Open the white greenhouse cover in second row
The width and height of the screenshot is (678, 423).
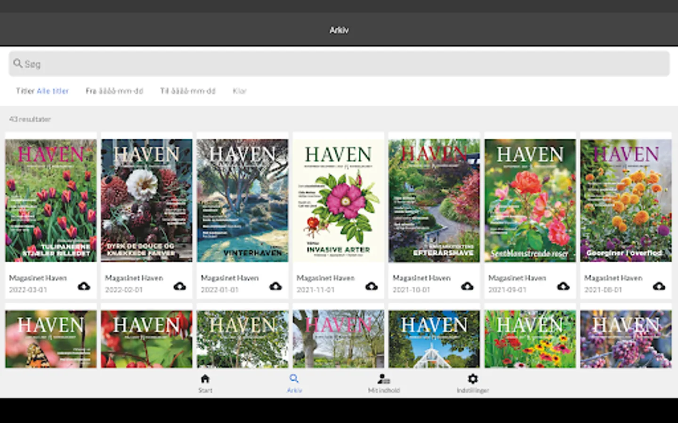click(434, 339)
